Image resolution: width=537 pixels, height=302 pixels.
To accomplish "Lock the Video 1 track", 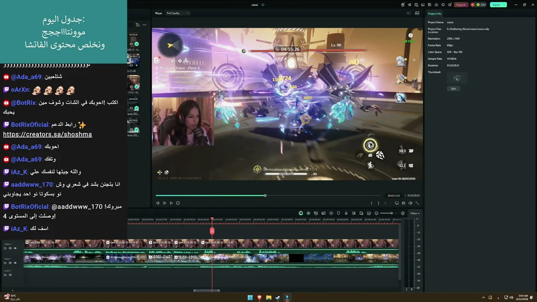I will (5, 263).
